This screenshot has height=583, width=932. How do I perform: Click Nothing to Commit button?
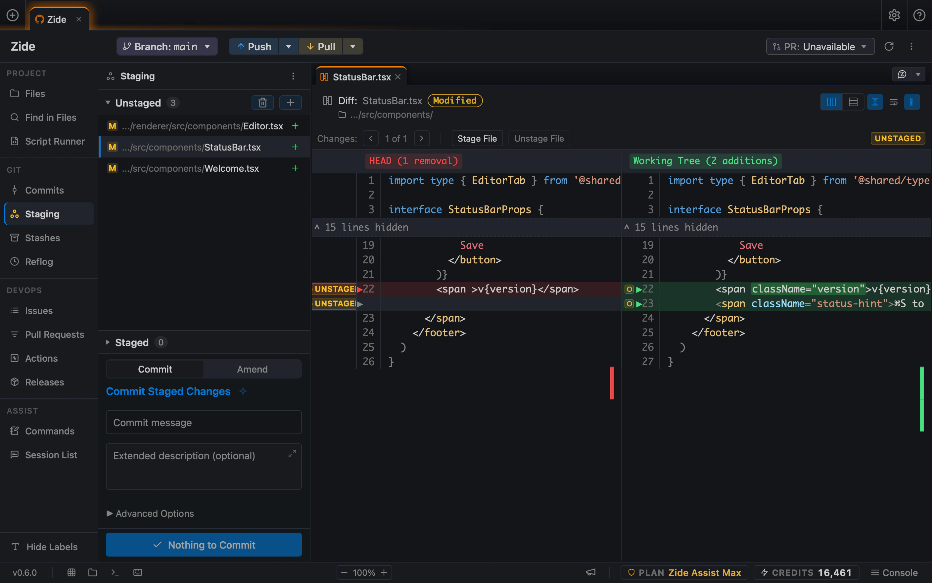pyautogui.click(x=204, y=544)
